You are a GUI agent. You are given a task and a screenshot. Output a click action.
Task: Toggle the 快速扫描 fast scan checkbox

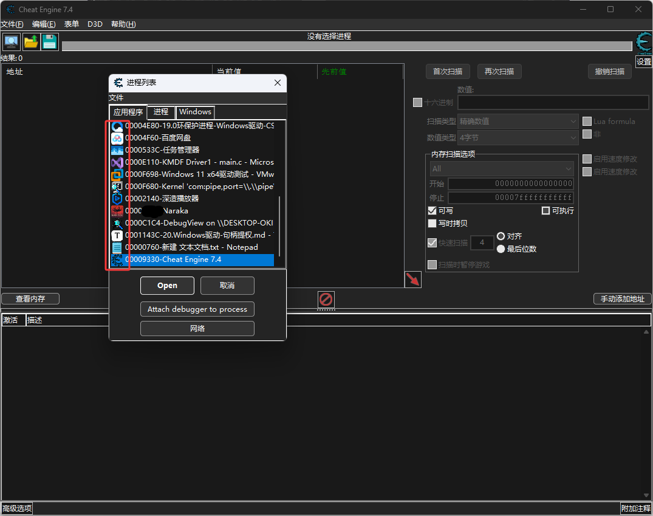[x=432, y=243]
